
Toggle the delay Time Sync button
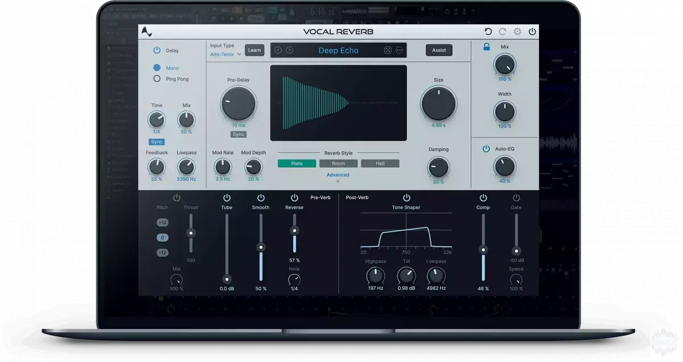157,142
